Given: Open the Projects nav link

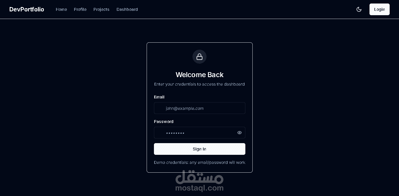Looking at the screenshot, I should [x=101, y=9].
